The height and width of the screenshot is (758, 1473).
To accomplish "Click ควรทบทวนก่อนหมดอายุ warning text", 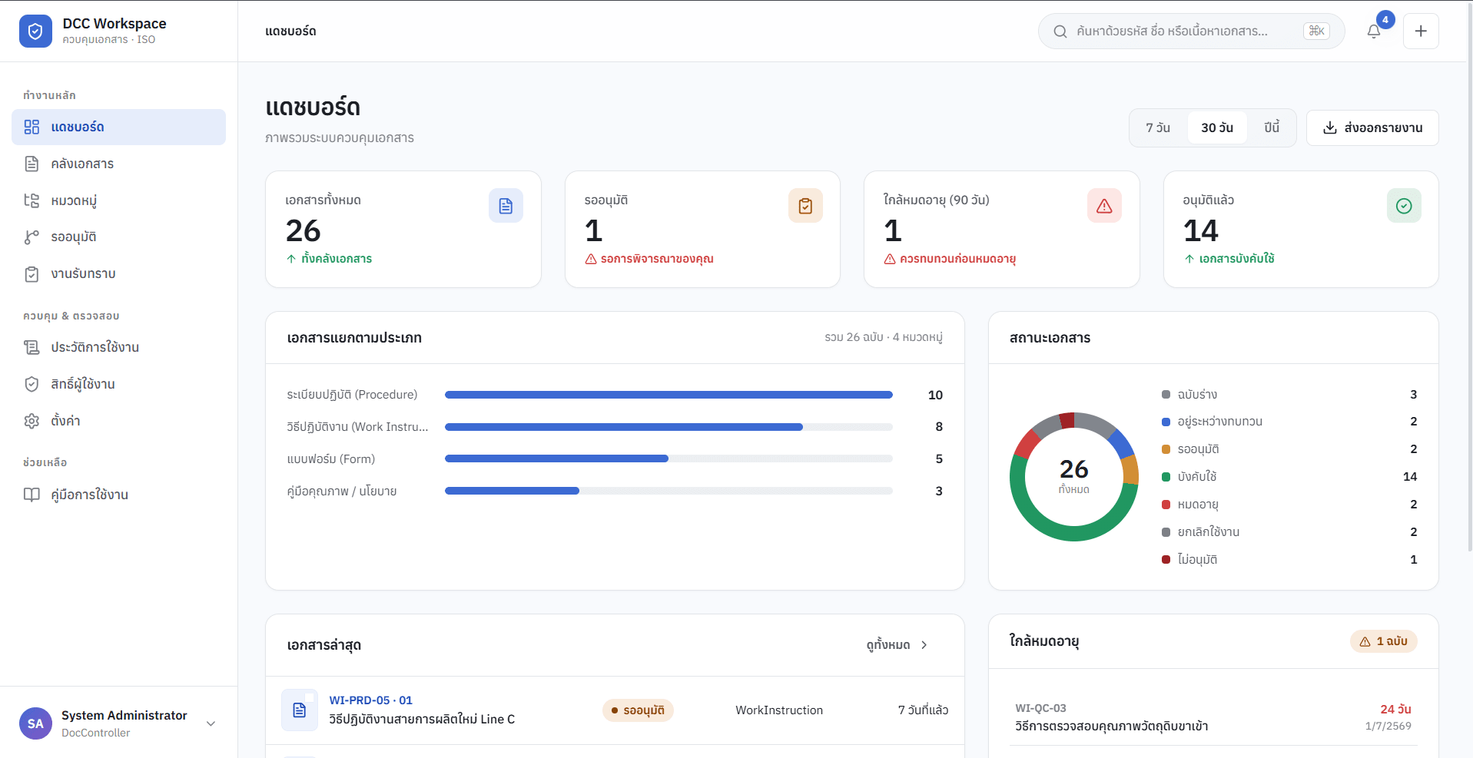I will pos(957,259).
